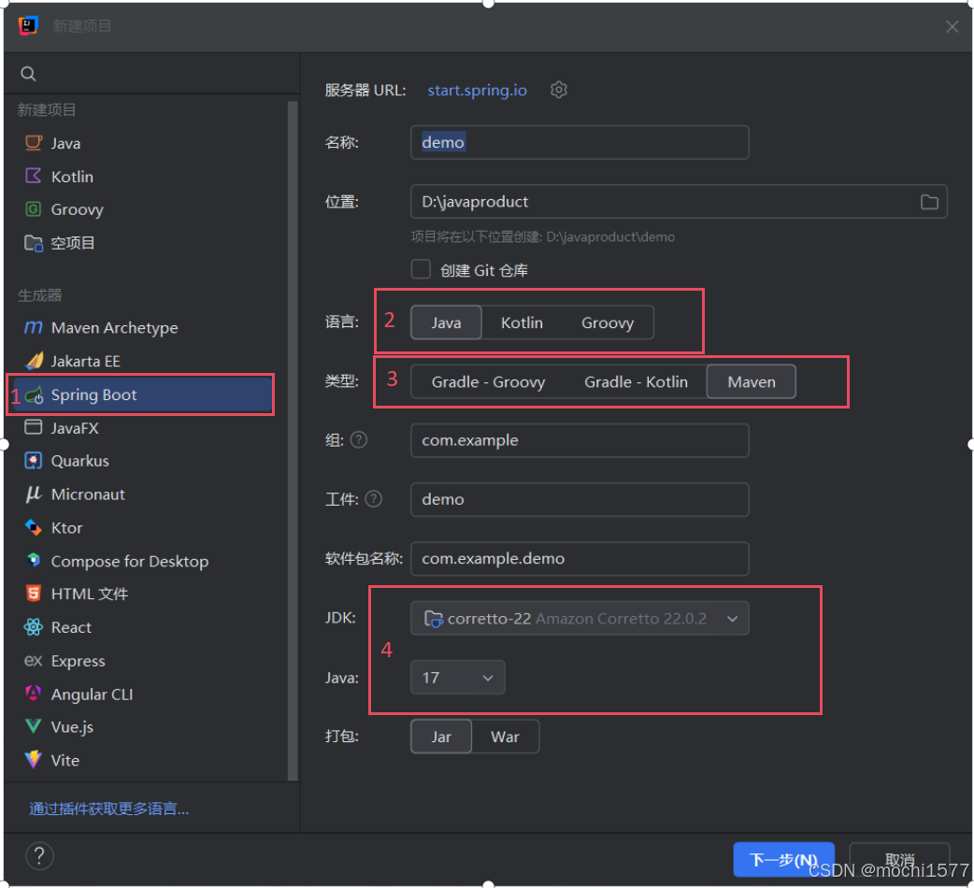Open the Java version 17 dropdown
This screenshot has height=888, width=974.
[458, 677]
